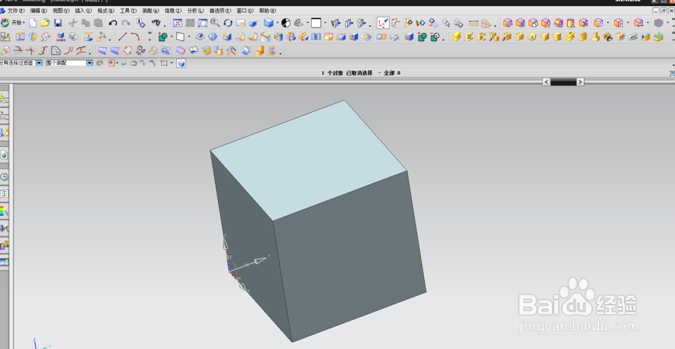
Task: Click the teal Unite boolean icon with plus
Action: pyautogui.click(x=423, y=37)
